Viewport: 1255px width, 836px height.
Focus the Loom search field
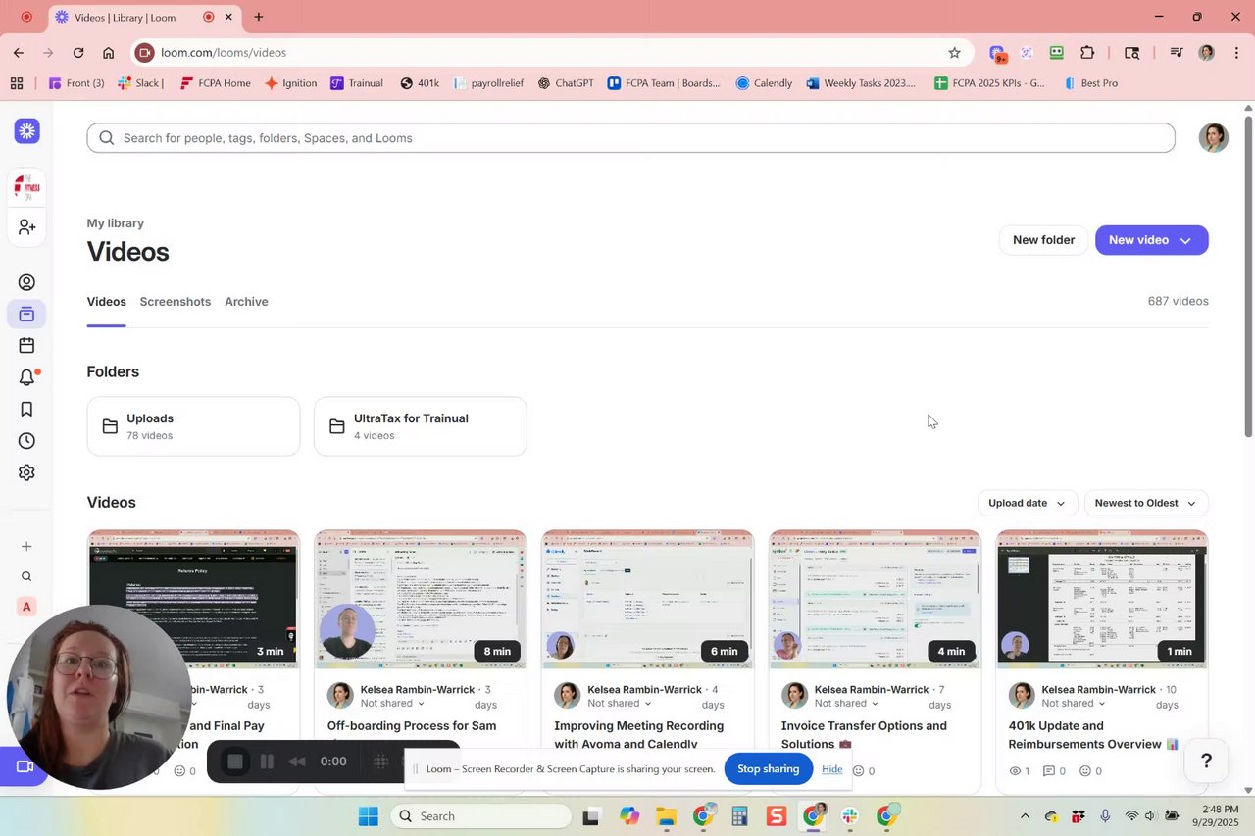tap(630, 138)
